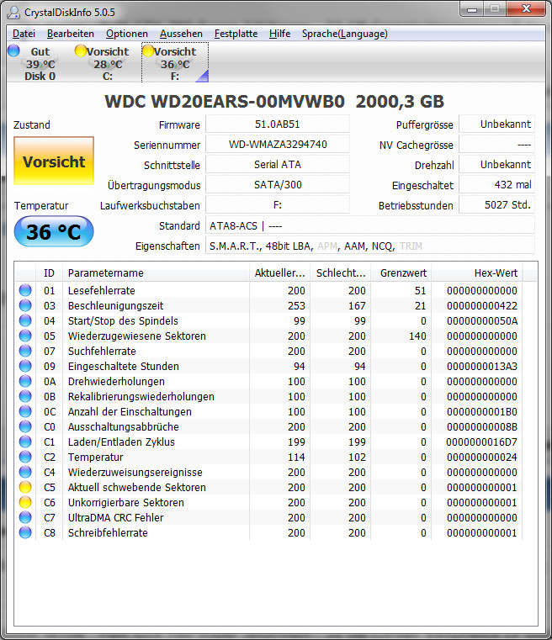Select the Unkorrigierbare Sektoren parameter name
Viewport: 552px width, 640px height.
coord(125,502)
